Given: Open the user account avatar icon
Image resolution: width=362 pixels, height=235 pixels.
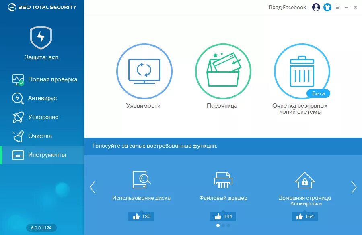Looking at the screenshot, I should coord(316,7).
